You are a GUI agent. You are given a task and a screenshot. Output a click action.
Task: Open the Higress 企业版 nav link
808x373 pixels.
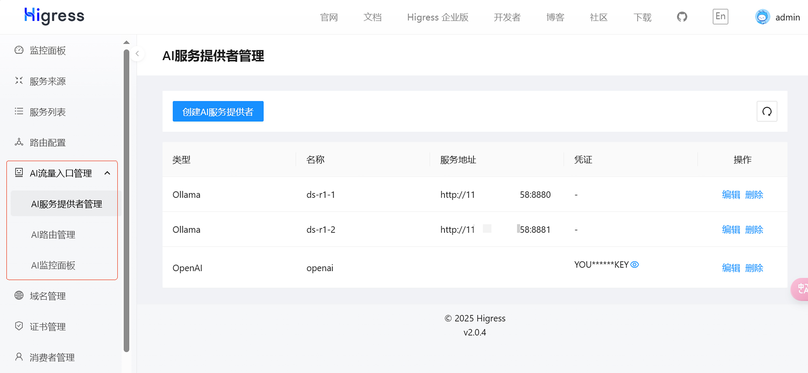[438, 17]
